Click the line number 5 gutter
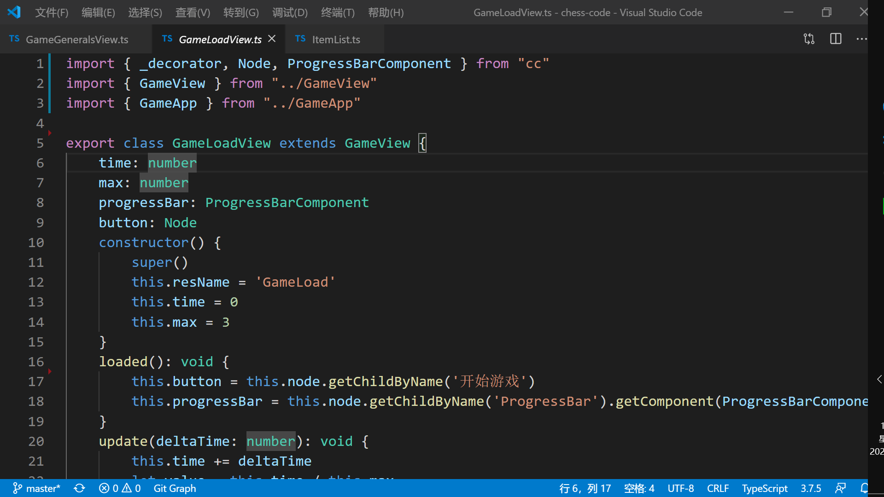Viewport: 884px width, 497px height. 40,143
